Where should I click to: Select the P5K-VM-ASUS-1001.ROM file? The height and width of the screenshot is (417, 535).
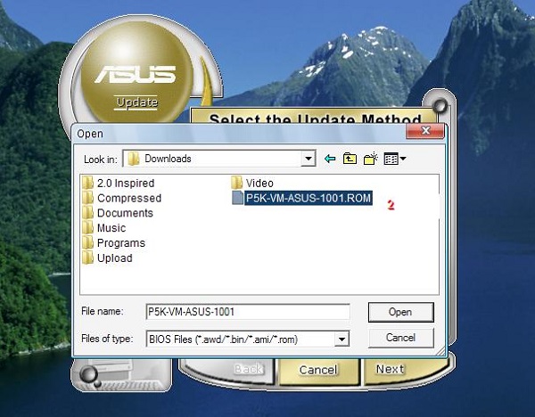click(302, 198)
